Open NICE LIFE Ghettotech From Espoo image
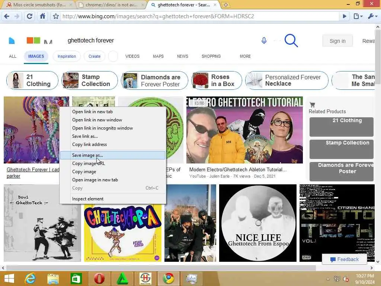The width and height of the screenshot is (381, 286). (258, 223)
